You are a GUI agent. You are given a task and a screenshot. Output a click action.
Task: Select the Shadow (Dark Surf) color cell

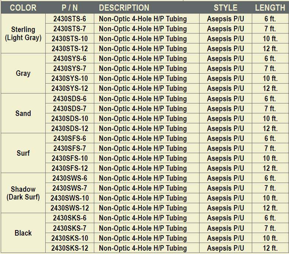coord(23,193)
